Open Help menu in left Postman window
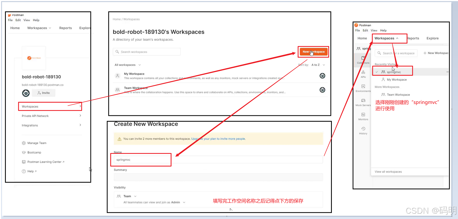 click(x=36, y=20)
